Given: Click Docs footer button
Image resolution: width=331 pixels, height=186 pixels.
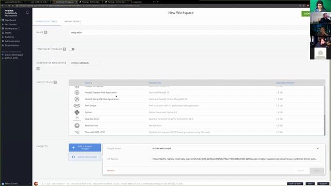Looking at the screenshot, I should click(x=310, y=184).
